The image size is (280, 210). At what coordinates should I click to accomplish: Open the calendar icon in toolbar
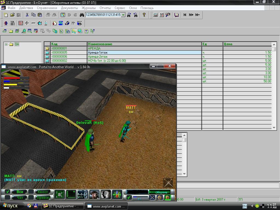click(x=162, y=15)
